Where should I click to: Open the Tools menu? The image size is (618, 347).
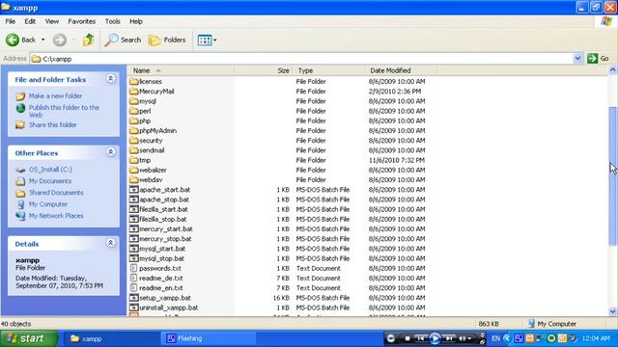click(x=112, y=21)
